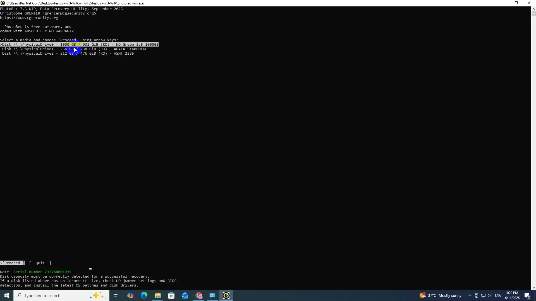536x301 pixels.
Task: Launch Microsoft Edge from the taskbar
Action: tap(144, 295)
